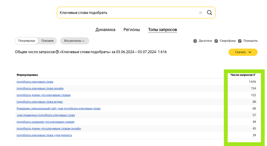Click the table value 1 616
Viewport: 267px width, 146px height.
click(x=252, y=82)
